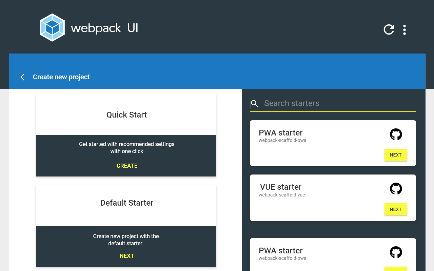Click NEXT in the Default Starter card
The width and height of the screenshot is (434, 271).
[127, 256]
